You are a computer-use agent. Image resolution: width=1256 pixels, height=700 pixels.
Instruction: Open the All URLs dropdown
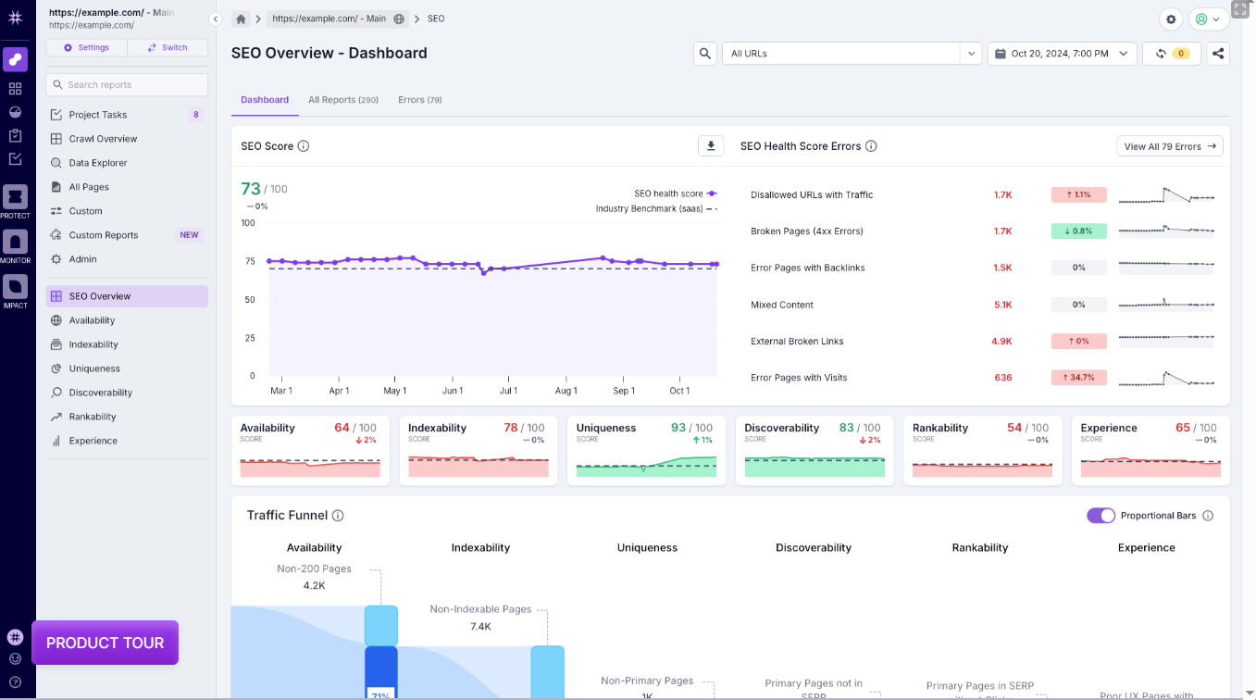[x=852, y=54]
